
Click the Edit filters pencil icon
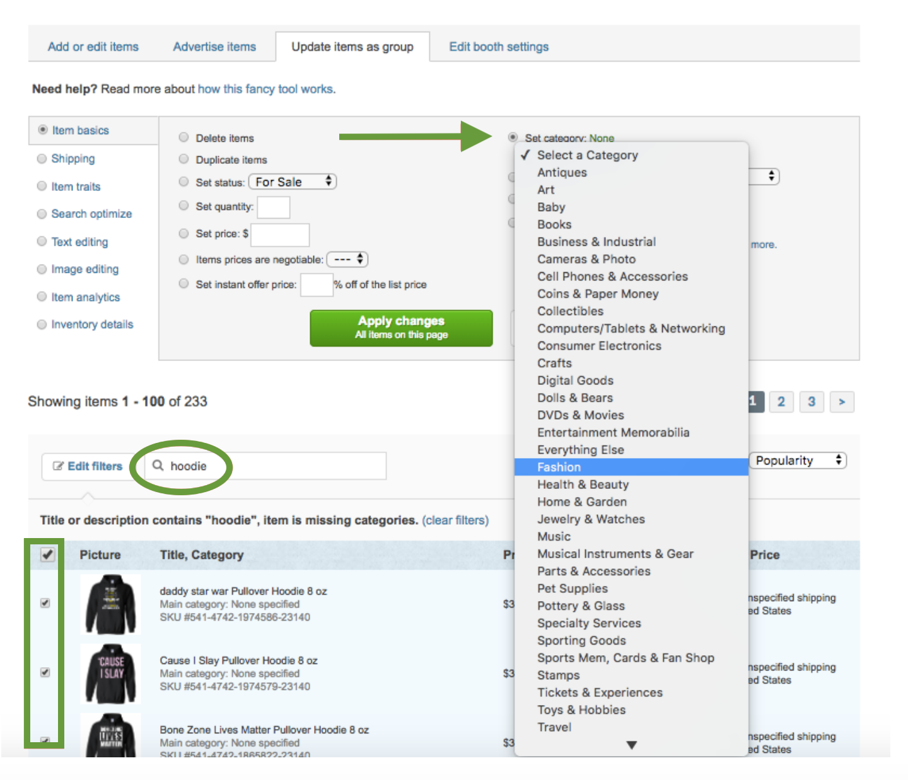click(59, 466)
